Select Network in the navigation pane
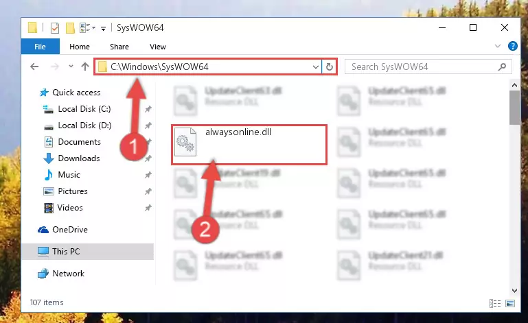Screen dimensions: 528x323 [69, 273]
